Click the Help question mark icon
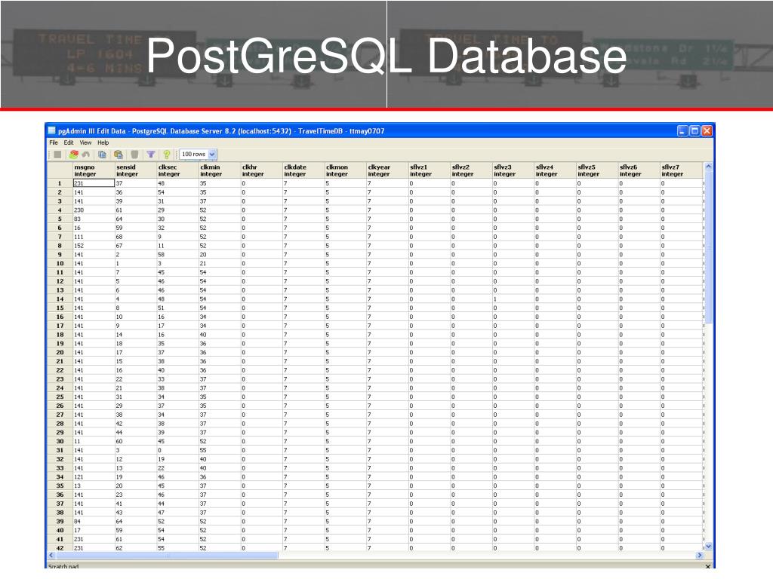 167,155
